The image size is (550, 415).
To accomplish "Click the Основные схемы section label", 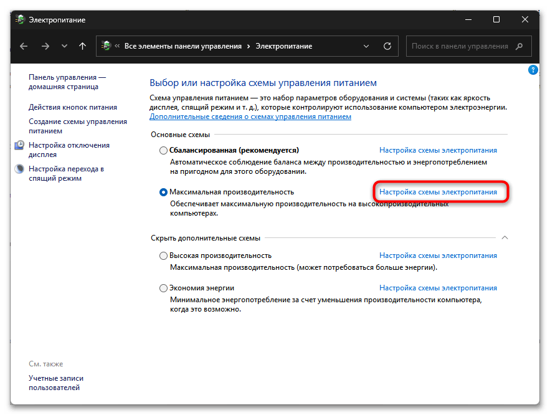I will coord(180,135).
